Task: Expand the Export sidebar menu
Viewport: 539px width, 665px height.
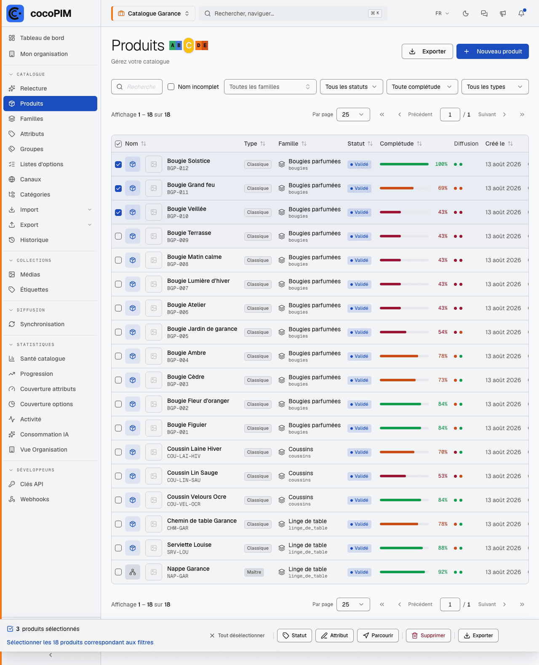Action: click(x=50, y=225)
